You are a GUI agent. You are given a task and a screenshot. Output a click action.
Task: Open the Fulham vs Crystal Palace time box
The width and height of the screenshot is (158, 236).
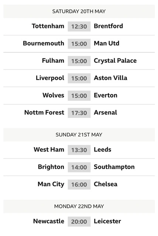(x=79, y=61)
